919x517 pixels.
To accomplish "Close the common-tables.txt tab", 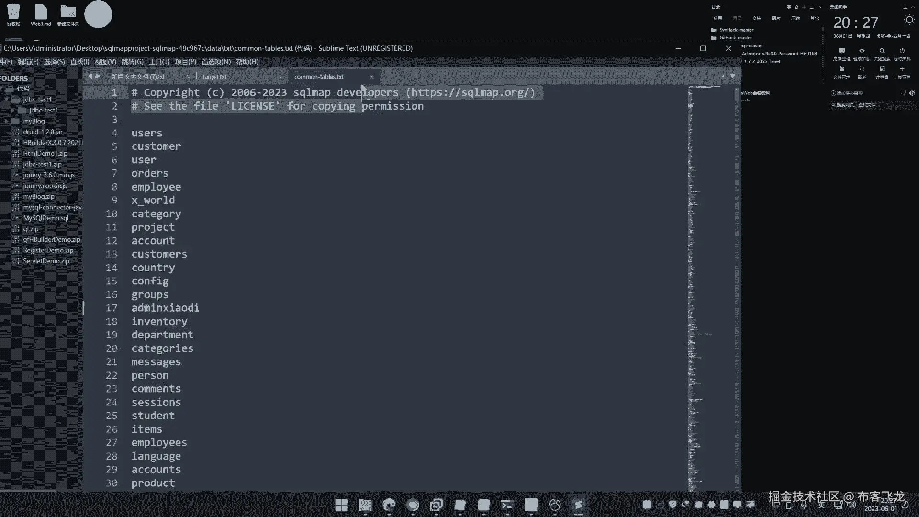I will pos(371,77).
